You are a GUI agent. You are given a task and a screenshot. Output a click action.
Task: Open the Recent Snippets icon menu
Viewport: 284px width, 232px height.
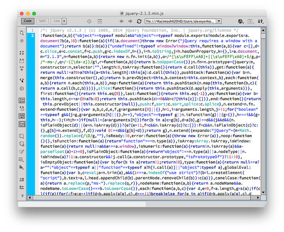22,160
